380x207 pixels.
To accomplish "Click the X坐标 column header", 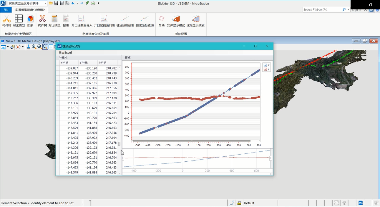I will pos(69,63).
